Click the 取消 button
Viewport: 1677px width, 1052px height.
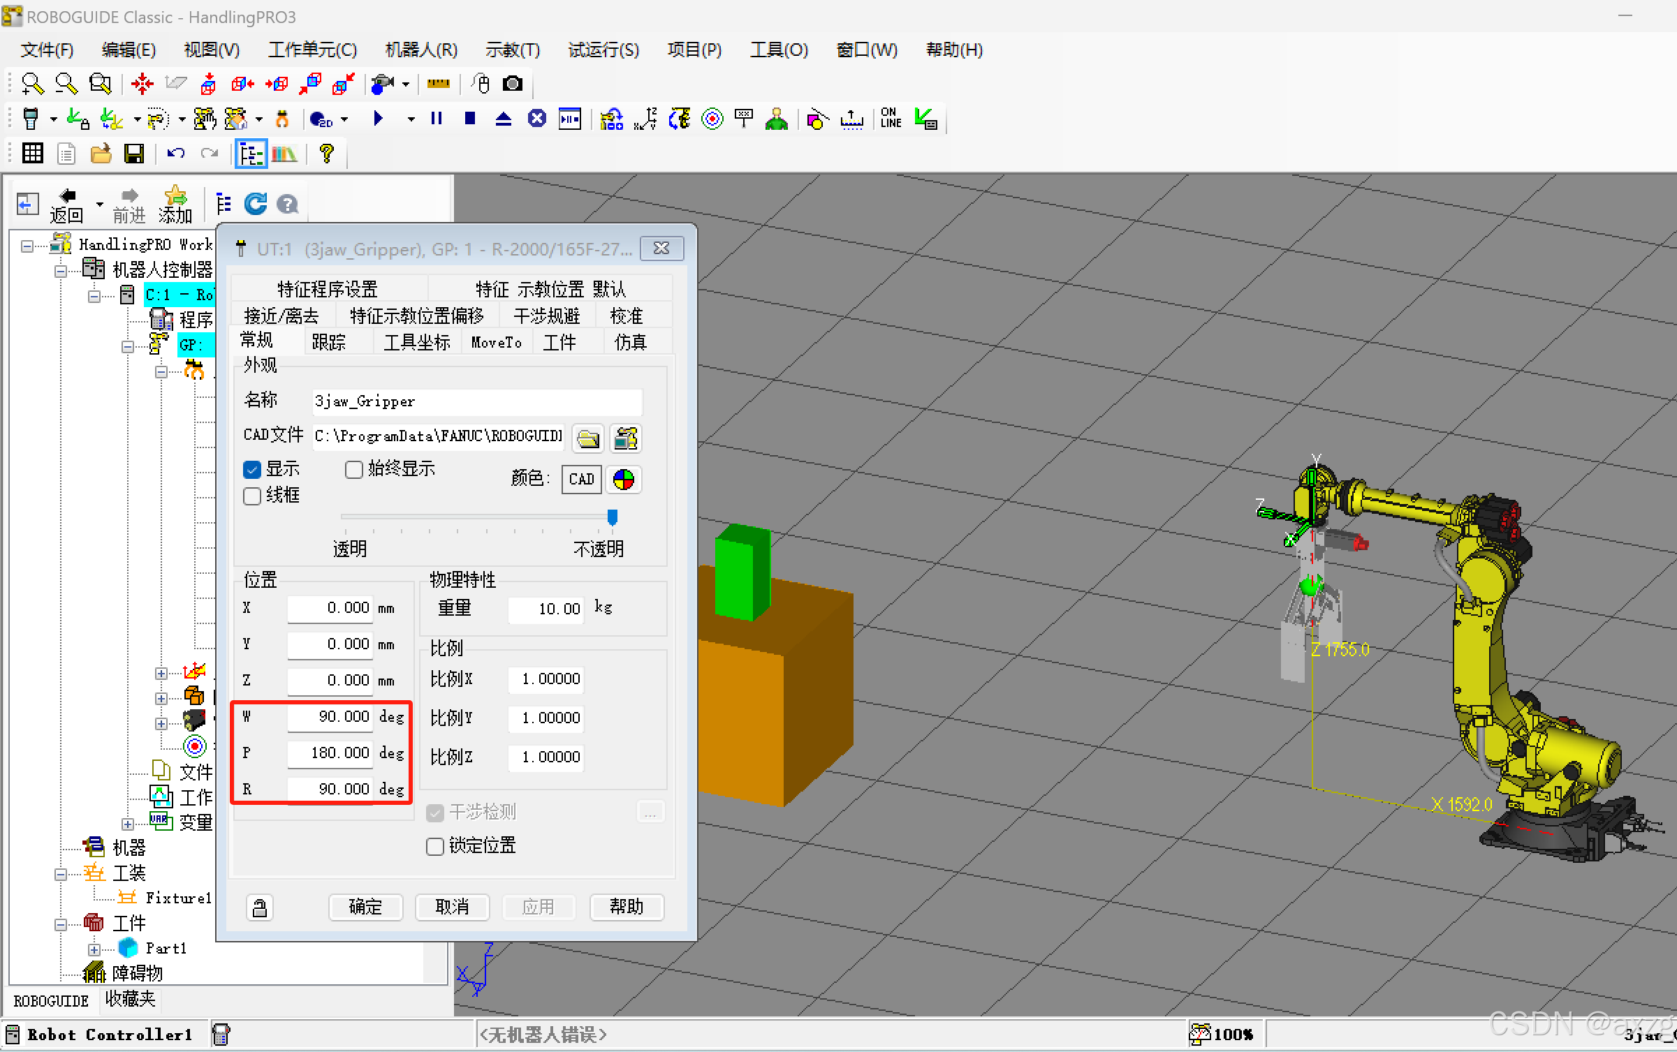tap(452, 907)
